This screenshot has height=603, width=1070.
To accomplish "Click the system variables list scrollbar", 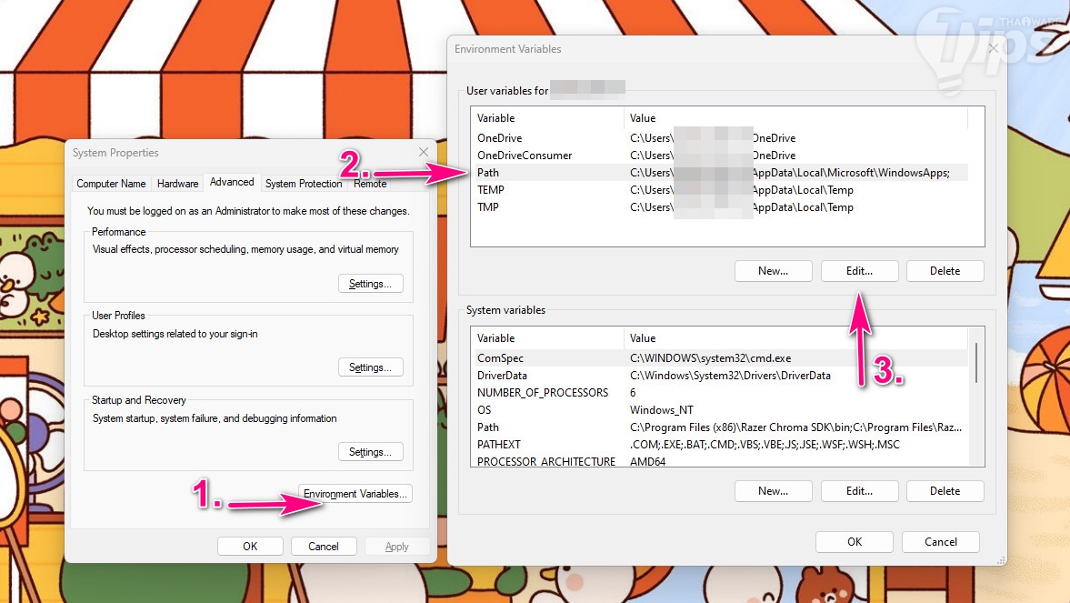I will pyautogui.click(x=976, y=396).
